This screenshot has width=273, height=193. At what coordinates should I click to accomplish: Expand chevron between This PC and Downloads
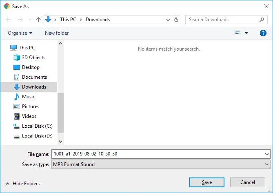click(81, 20)
